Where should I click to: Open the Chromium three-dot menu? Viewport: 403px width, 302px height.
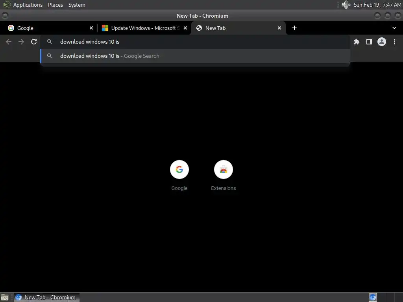[x=394, y=42]
